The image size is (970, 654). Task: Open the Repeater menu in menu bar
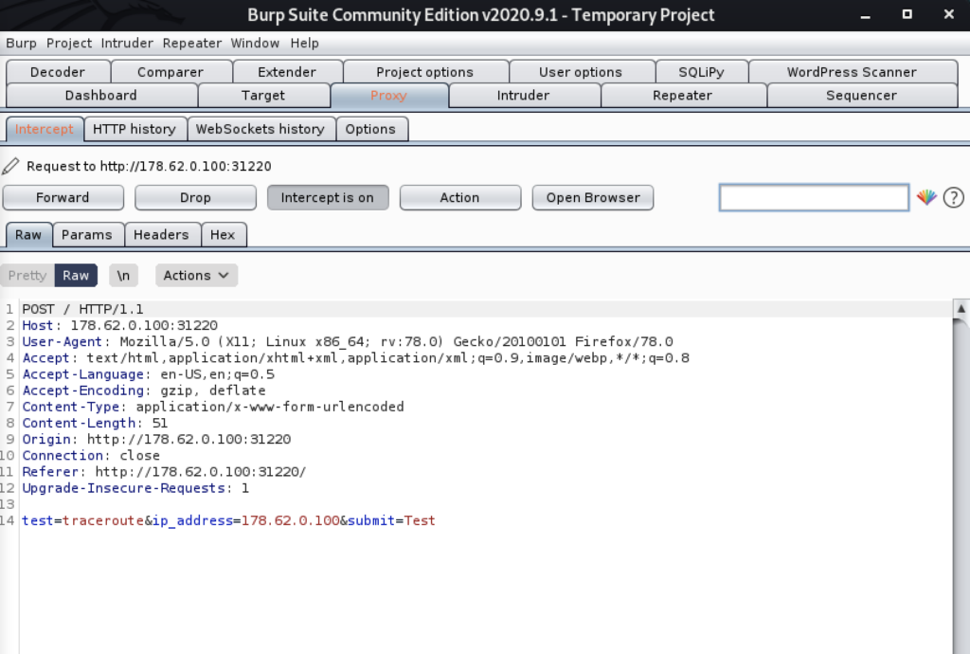[191, 44]
